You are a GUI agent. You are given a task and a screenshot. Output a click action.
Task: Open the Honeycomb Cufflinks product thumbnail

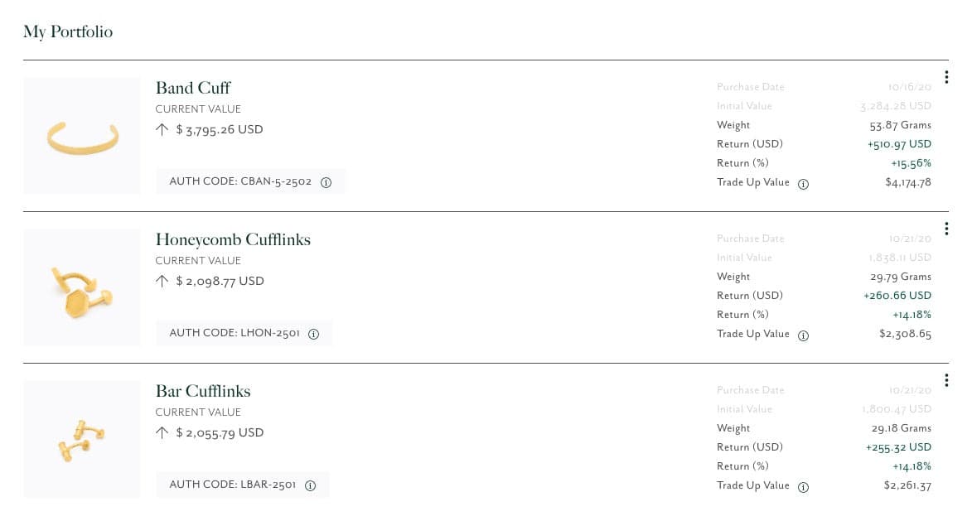pyautogui.click(x=82, y=287)
